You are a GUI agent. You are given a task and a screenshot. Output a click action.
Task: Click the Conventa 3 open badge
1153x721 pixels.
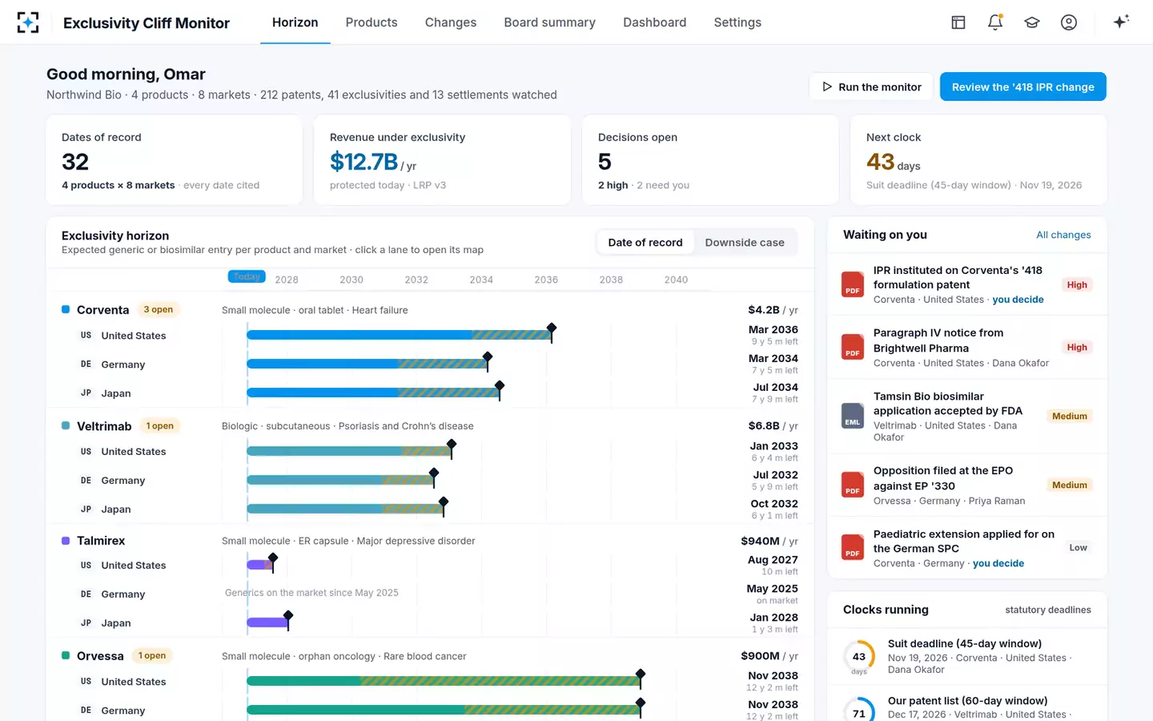coord(159,309)
